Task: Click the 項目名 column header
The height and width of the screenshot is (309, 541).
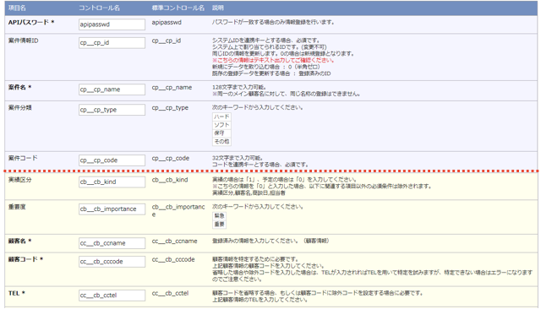Action: (17, 8)
